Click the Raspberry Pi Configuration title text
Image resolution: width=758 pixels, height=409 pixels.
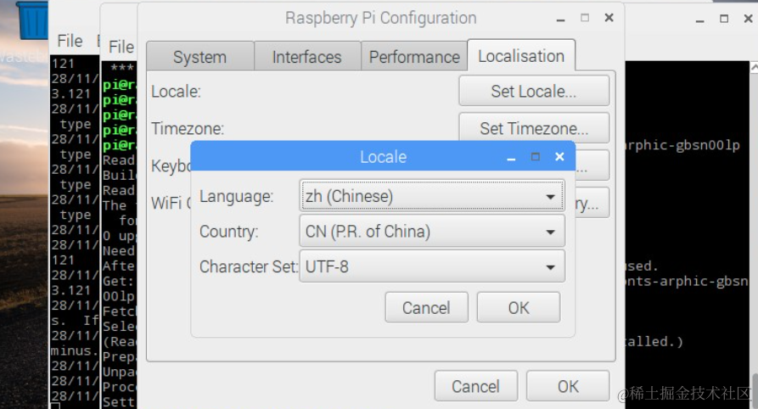[x=380, y=18]
